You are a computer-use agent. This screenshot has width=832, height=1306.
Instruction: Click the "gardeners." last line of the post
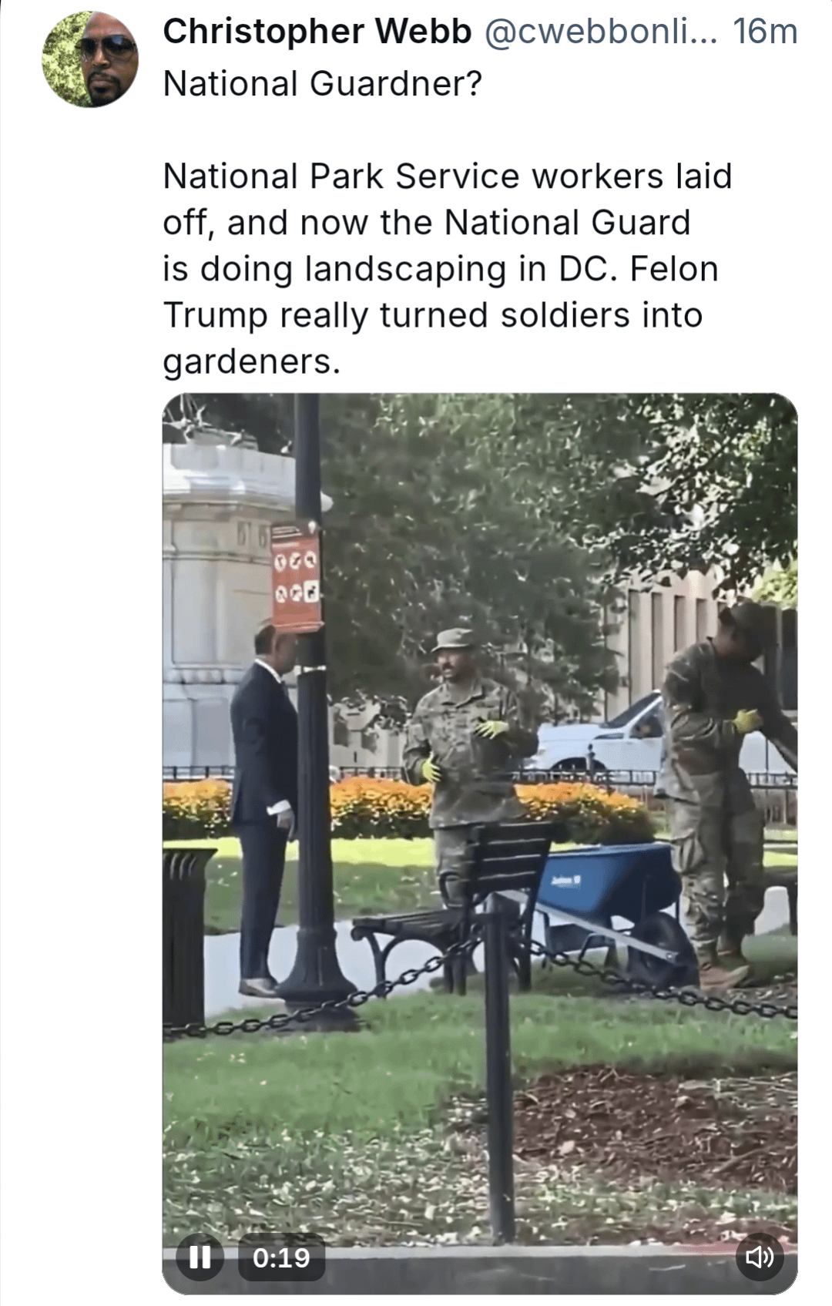[x=251, y=361]
